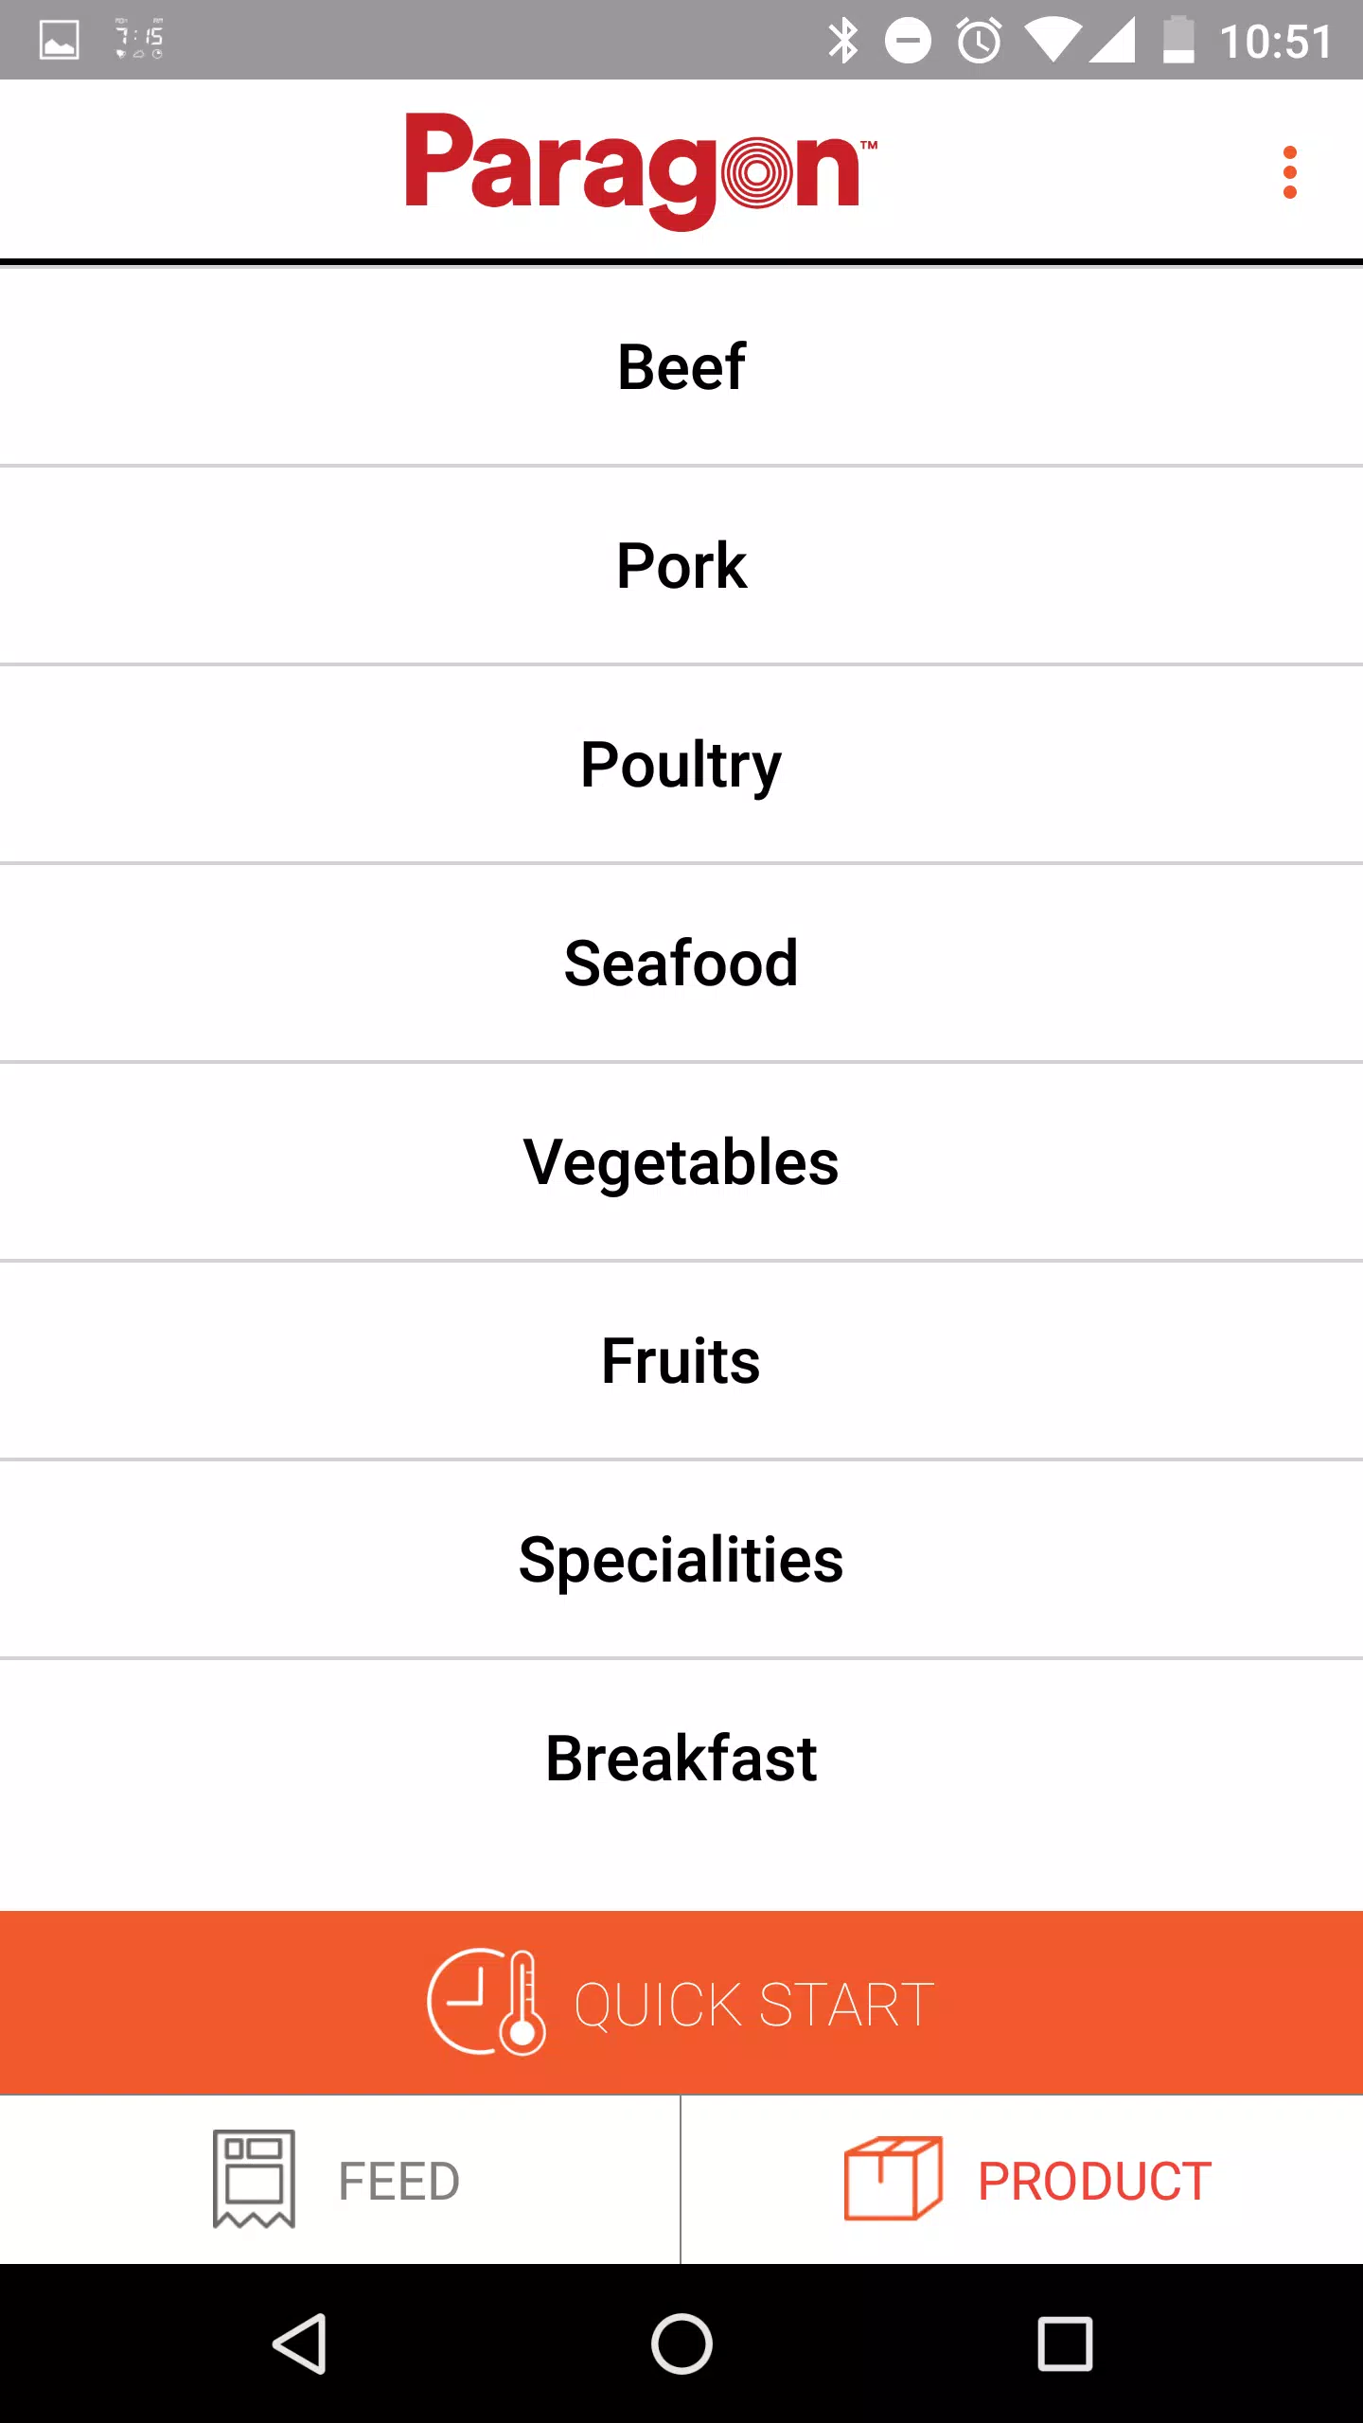
Task: Switch to the Product tab
Action: pos(1022,2180)
